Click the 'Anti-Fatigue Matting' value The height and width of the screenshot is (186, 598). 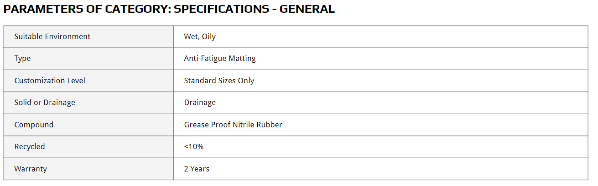219,59
